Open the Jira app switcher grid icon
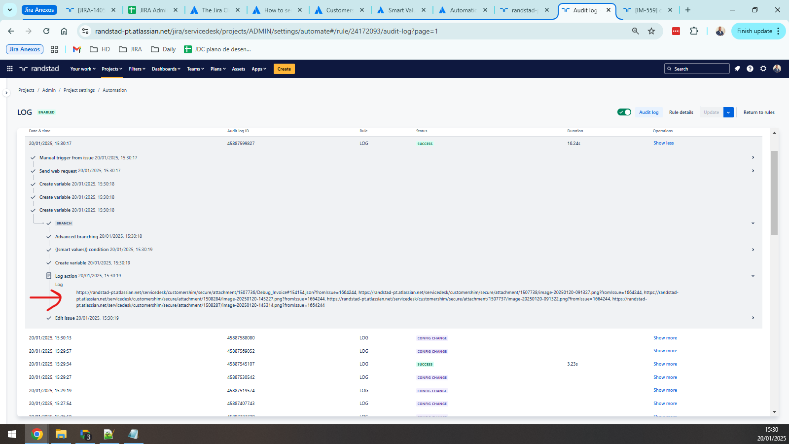Viewport: 789px width, 444px height. tap(10, 69)
